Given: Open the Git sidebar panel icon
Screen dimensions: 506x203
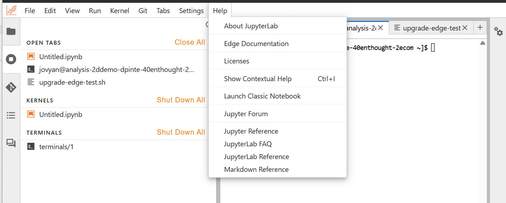Looking at the screenshot, I should tap(11, 88).
